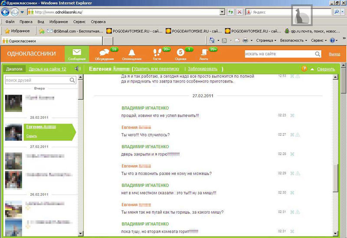The height and width of the screenshot is (238, 347).
Task: Click the address bar URL field
Action: 124,12
